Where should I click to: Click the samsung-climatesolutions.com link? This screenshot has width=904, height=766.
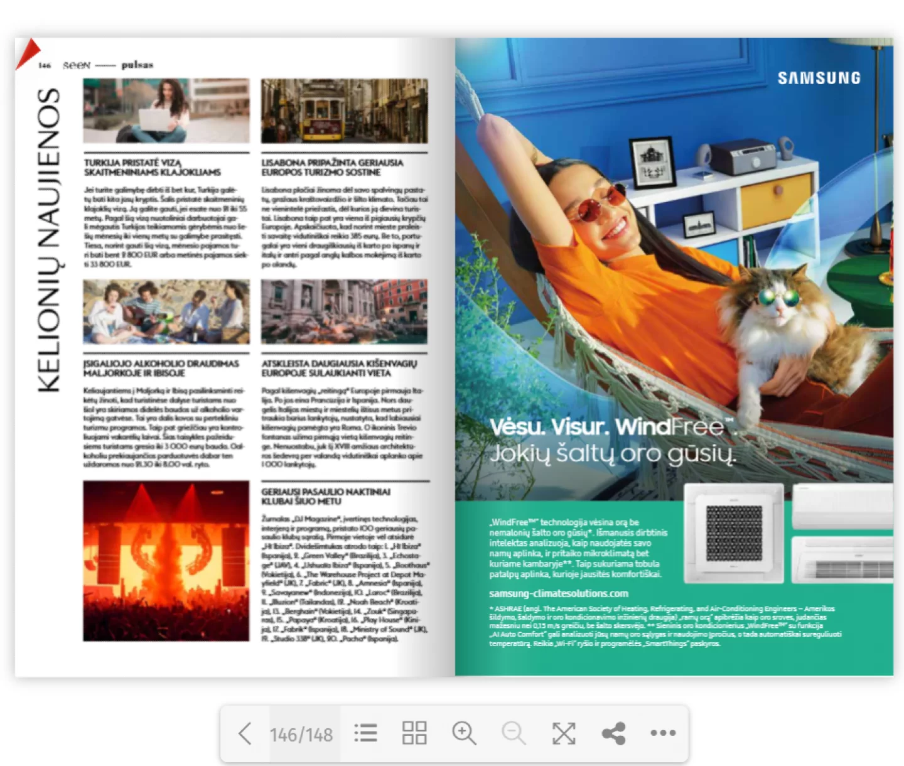(x=558, y=593)
